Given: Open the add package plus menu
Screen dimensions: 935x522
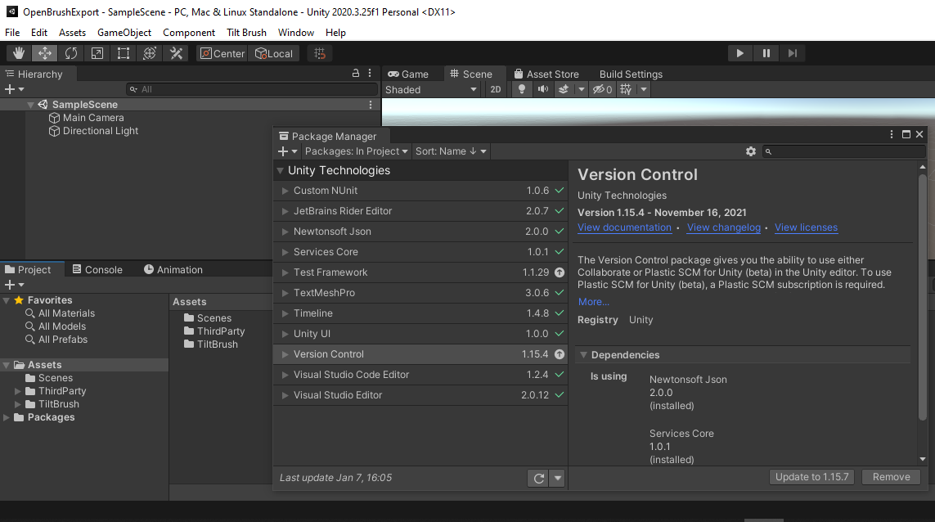Looking at the screenshot, I should pos(287,151).
